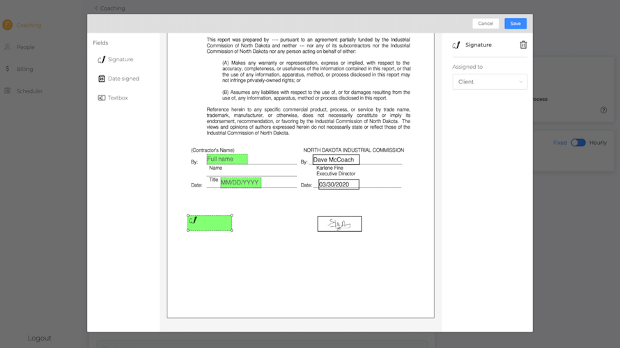Toggle the Fixed/Hourly switch
620x348 pixels.
click(578, 143)
